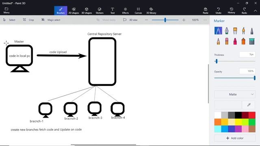The height and width of the screenshot is (146, 260).
Task: Choose the Select tool
Action: tap(9, 20)
